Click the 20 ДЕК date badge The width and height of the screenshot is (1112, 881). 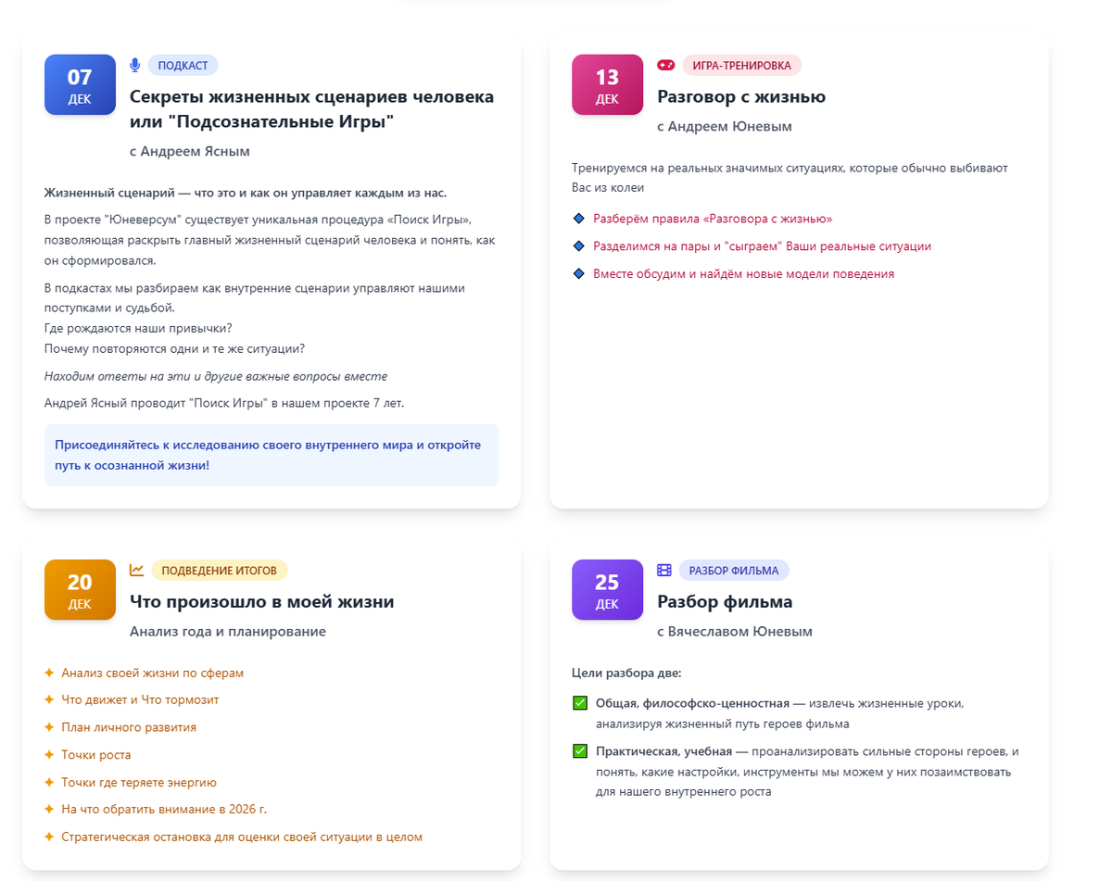(x=80, y=589)
